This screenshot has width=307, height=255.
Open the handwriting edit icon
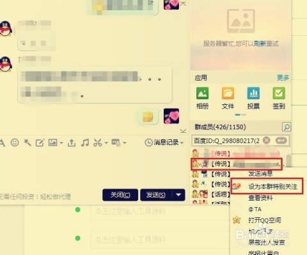[40, 143]
